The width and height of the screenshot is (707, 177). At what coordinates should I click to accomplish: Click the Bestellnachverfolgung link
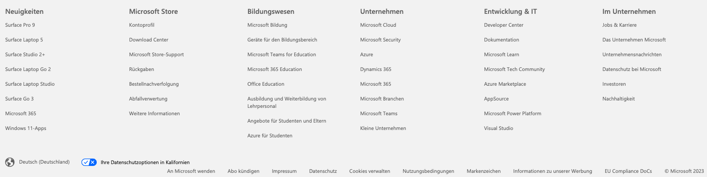[154, 84]
